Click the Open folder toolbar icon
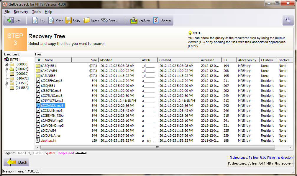 pos(86,20)
